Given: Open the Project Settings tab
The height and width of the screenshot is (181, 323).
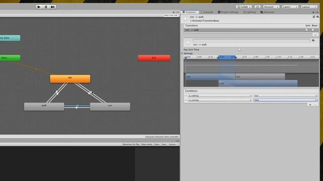Looking at the screenshot, I should 228,12.
